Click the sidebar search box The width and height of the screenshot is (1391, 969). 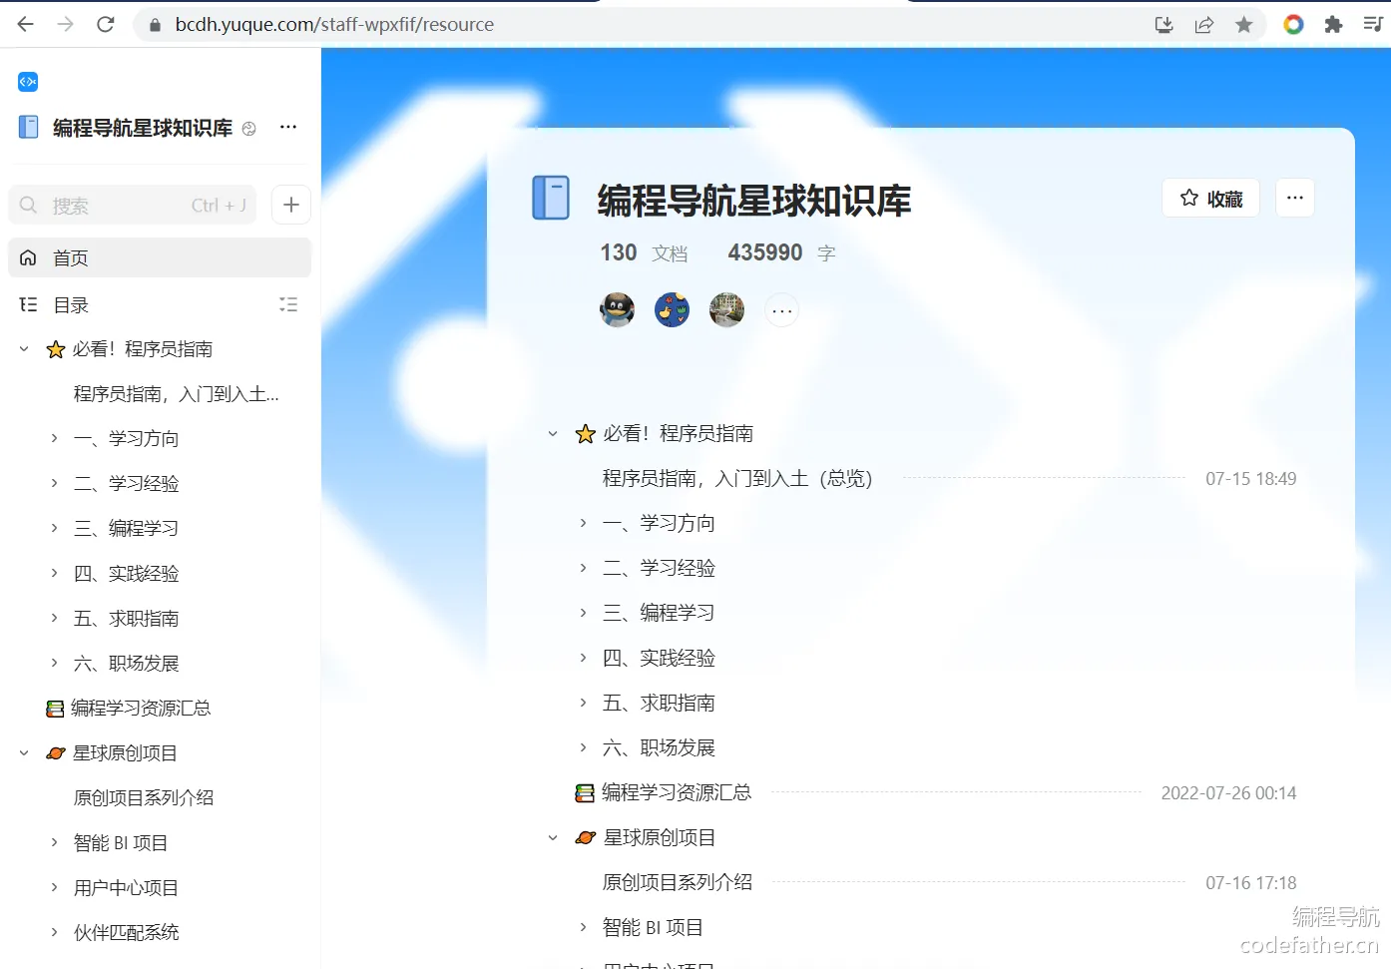coord(133,206)
